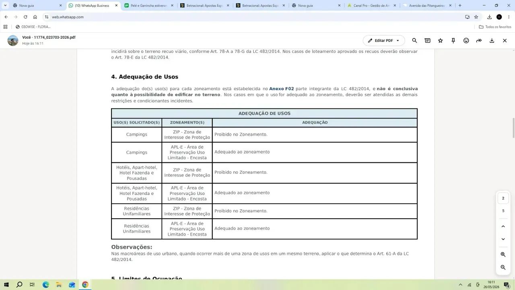Switch to the Pelé e Garrincha tab
The height and width of the screenshot is (290, 515).
(x=149, y=6)
